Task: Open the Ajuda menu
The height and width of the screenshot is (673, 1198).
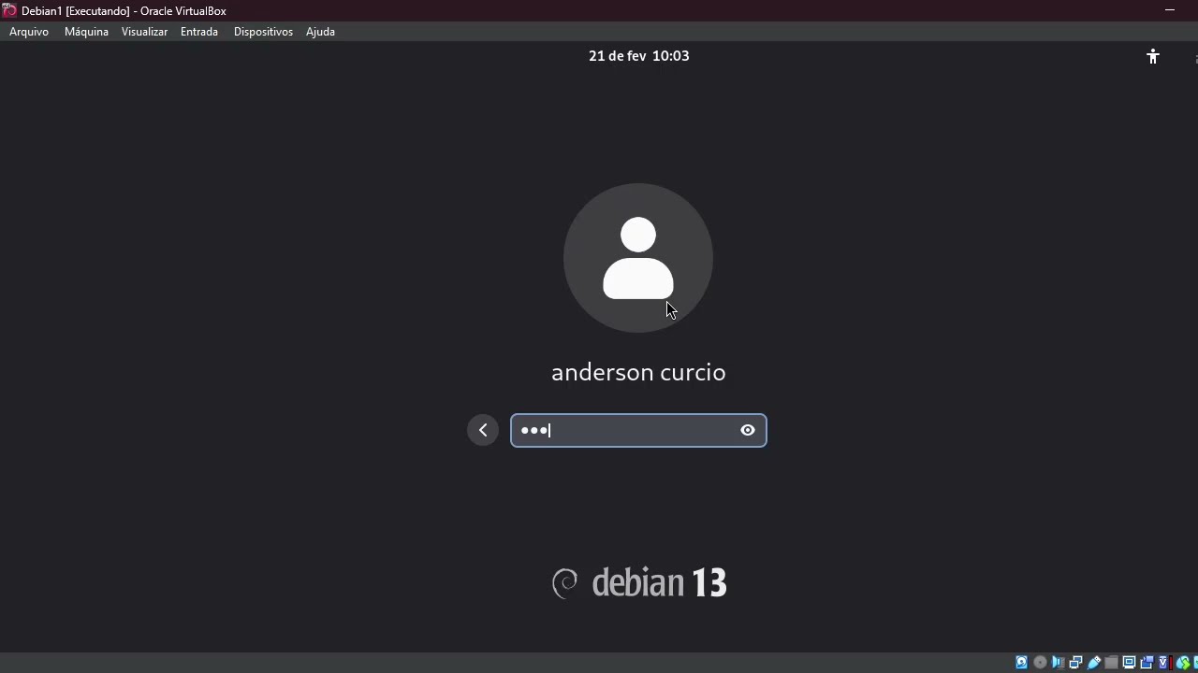Action: click(320, 32)
